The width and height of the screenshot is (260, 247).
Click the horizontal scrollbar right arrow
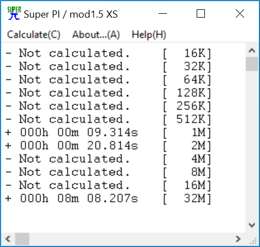tap(238, 239)
